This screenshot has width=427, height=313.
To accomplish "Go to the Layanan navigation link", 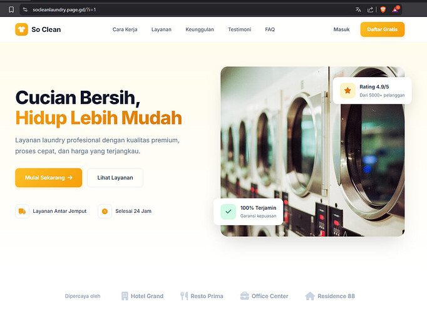I will [161, 29].
